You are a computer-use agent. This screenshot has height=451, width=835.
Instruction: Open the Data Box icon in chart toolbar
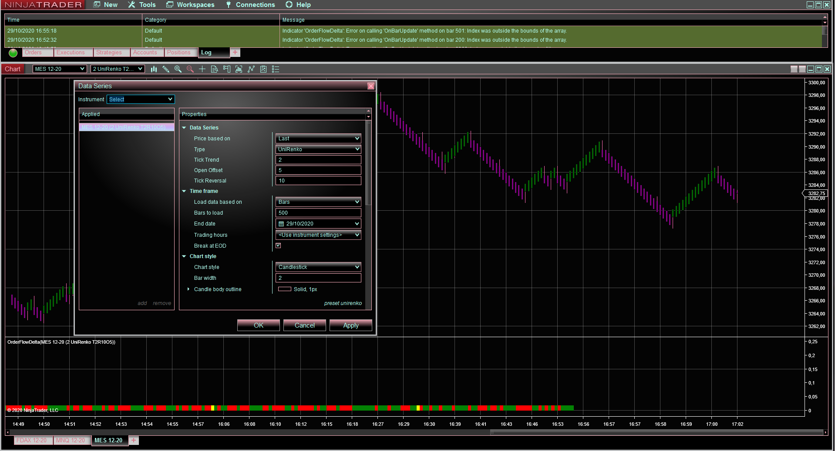coord(214,69)
